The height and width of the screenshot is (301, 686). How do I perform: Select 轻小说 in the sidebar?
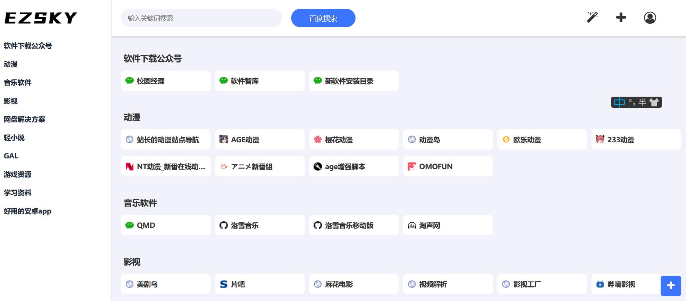(14, 138)
